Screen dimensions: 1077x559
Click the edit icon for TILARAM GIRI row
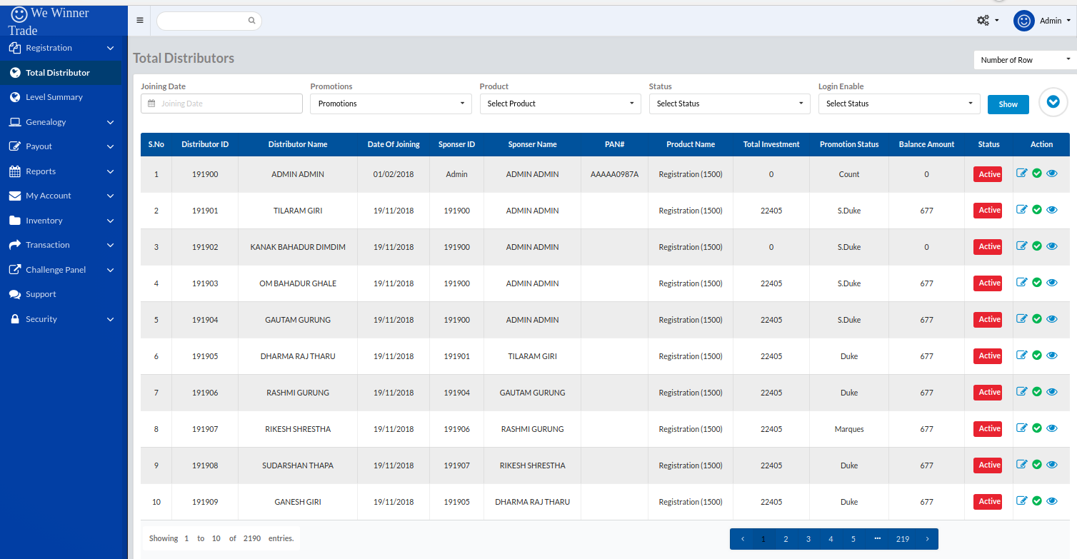1021,210
